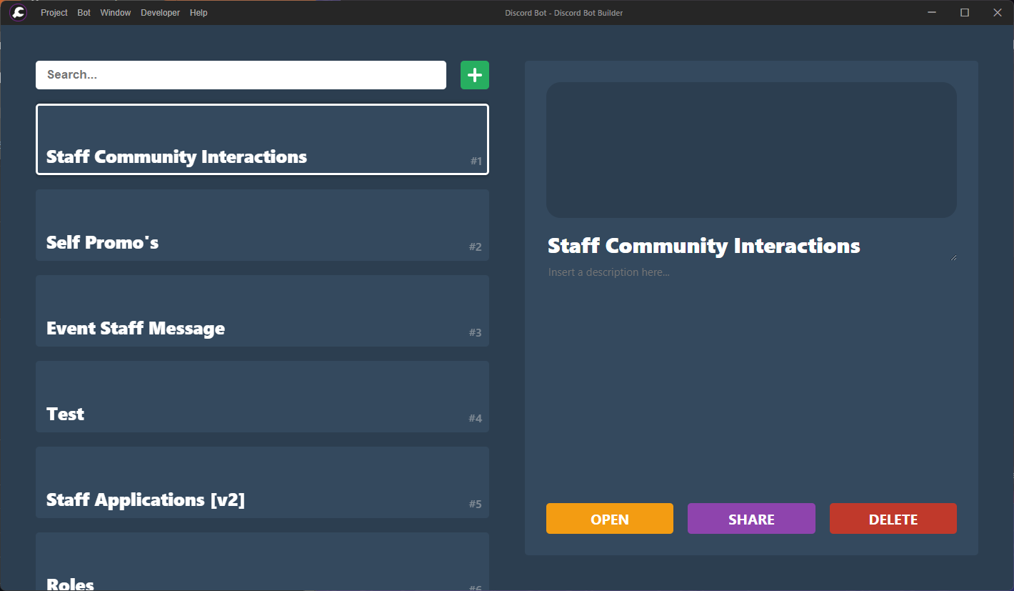Screen dimensions: 1014x591
Task: Click the project thumbnail image placeholder
Action: coord(751,150)
